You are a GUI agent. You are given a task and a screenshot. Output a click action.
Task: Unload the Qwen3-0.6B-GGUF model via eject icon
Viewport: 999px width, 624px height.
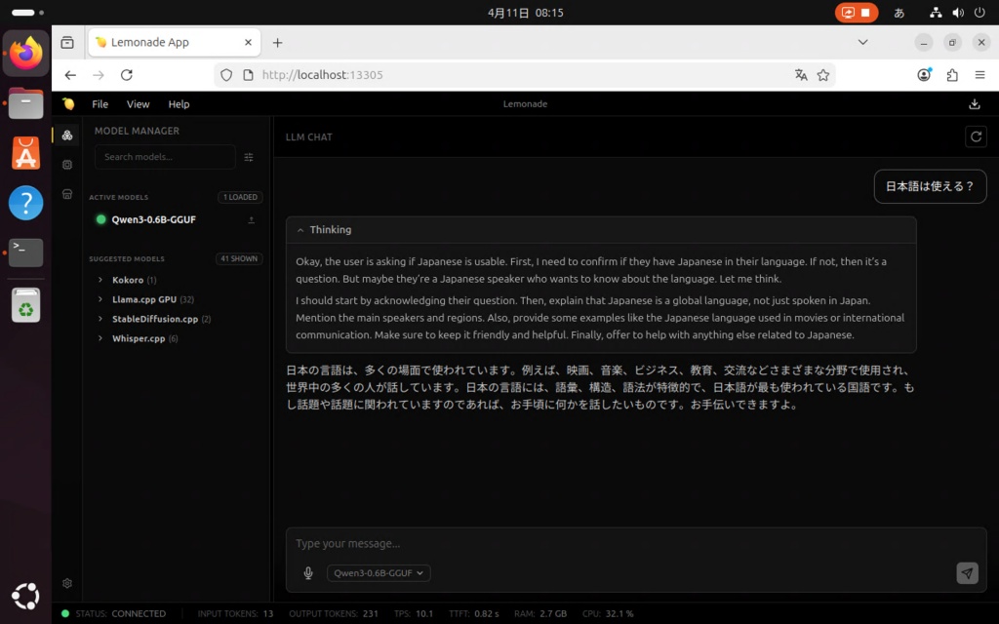click(252, 220)
